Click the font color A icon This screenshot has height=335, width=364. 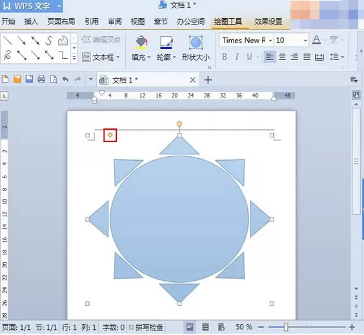316,40
